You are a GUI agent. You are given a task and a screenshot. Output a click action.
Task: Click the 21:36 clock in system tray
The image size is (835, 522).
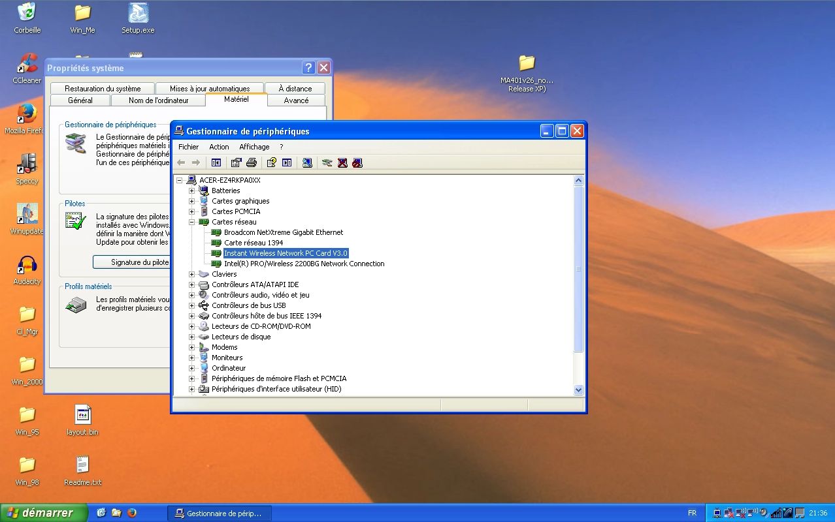point(818,513)
